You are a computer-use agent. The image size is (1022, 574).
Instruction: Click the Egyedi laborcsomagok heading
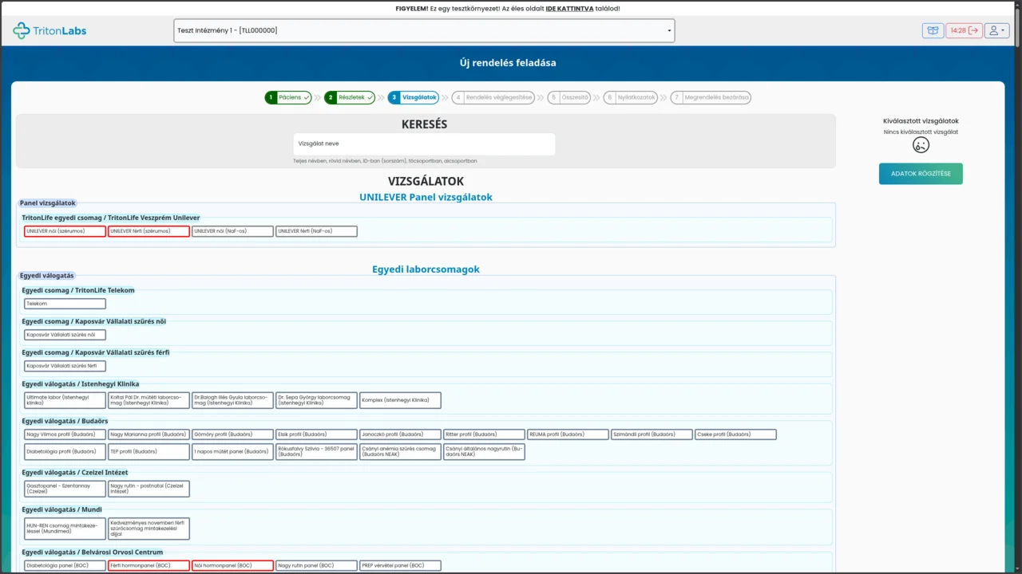(426, 269)
